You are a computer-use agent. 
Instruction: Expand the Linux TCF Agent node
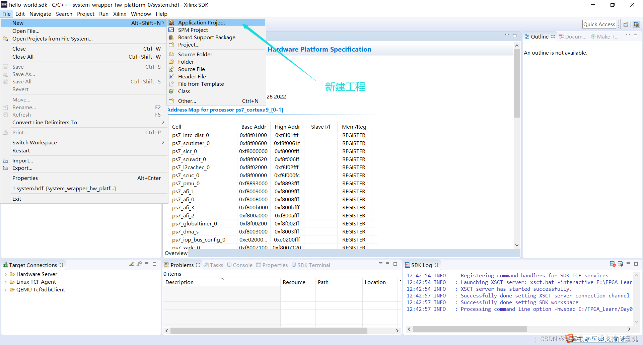tap(6, 282)
